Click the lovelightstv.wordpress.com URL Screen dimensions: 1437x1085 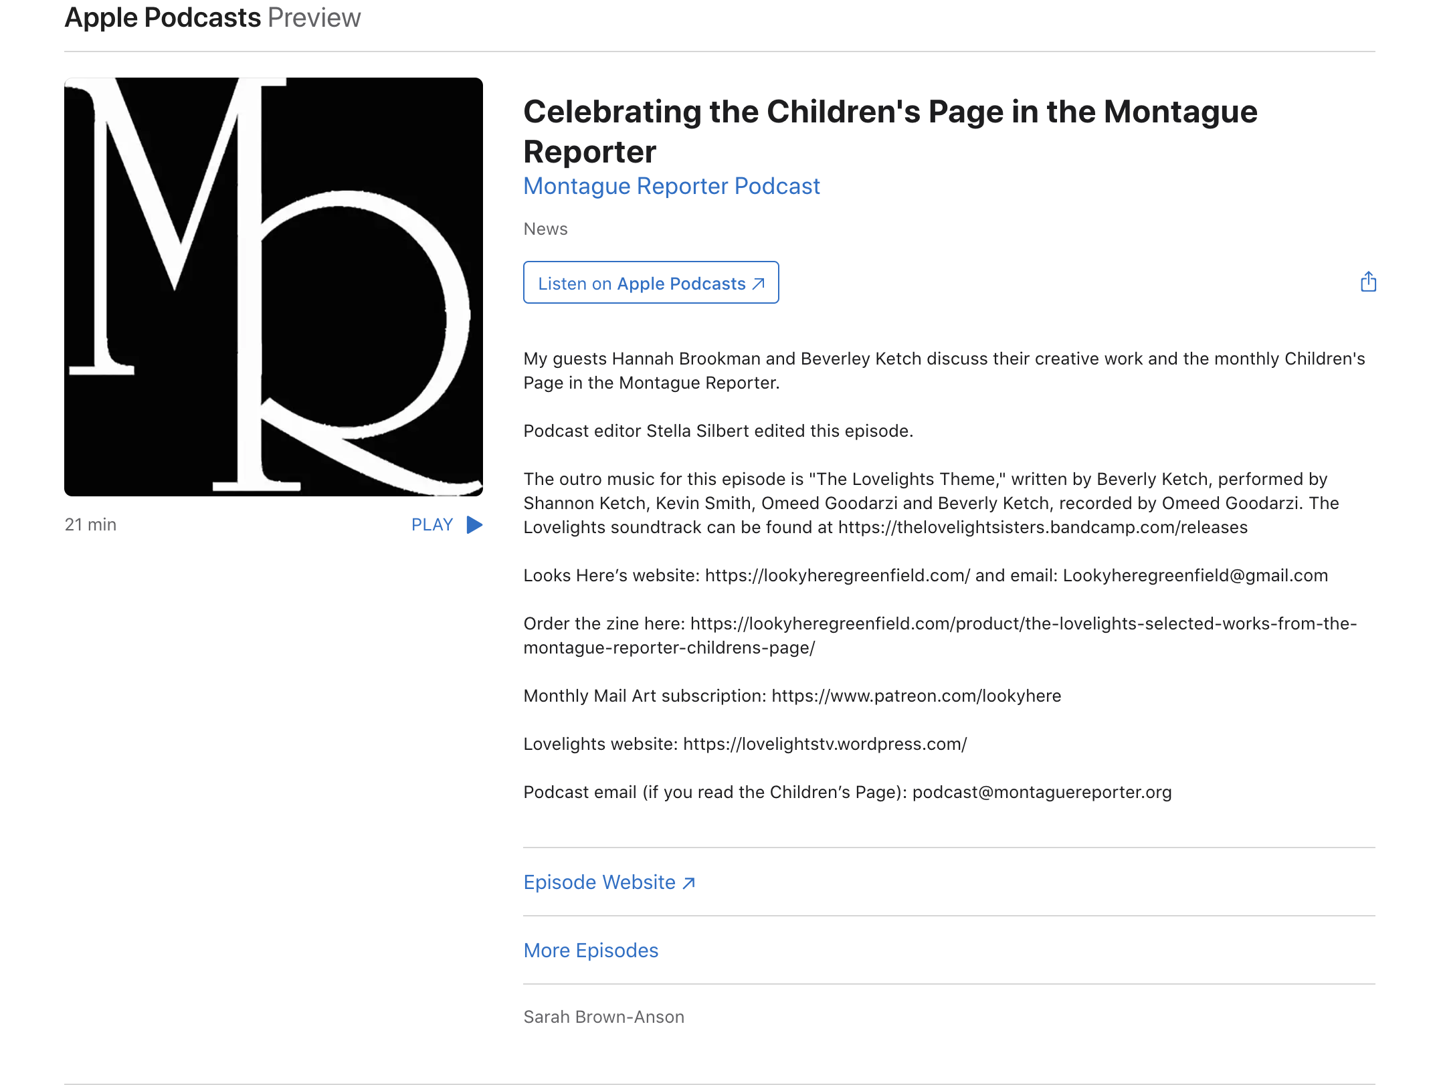(824, 744)
